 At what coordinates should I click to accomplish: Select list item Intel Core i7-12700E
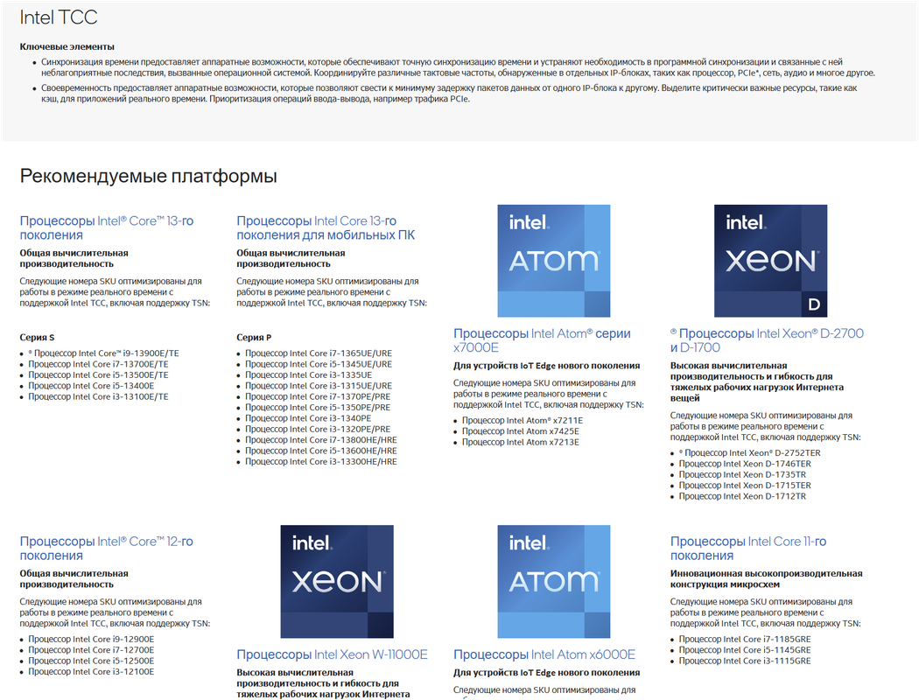pos(91,649)
